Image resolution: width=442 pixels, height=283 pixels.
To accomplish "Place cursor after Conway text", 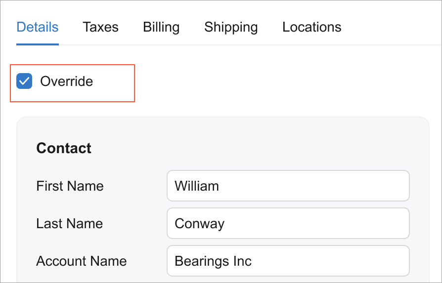I will click(x=225, y=224).
